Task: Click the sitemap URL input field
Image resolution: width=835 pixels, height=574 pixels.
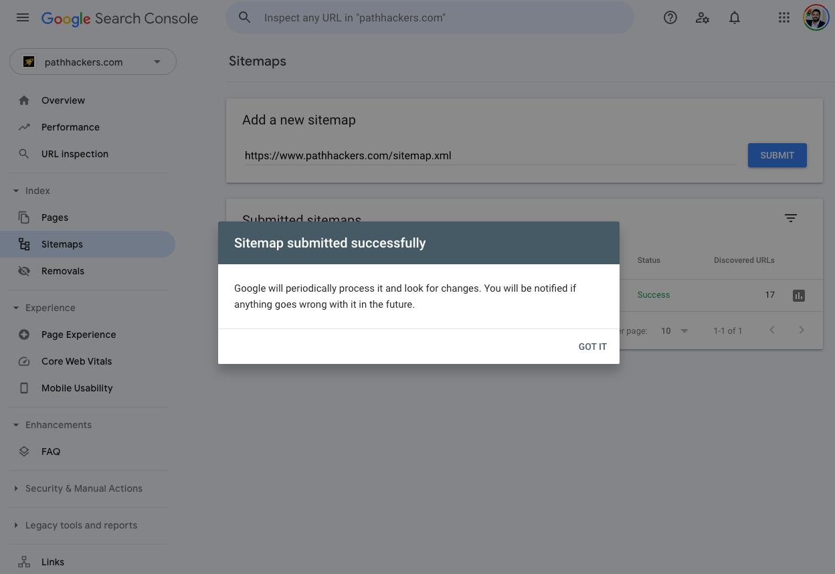Action: [x=490, y=155]
